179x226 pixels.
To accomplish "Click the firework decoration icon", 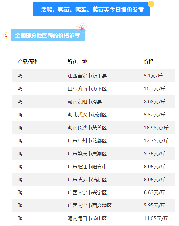I will 82,28.
